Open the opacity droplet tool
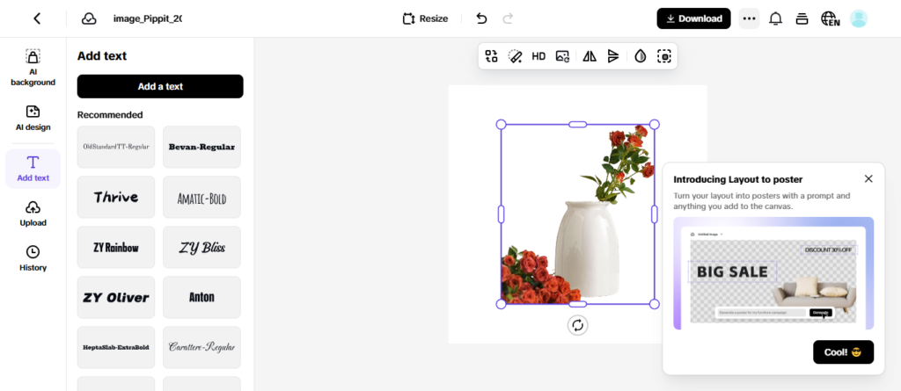Viewport: 901px width, 391px height. tap(640, 56)
